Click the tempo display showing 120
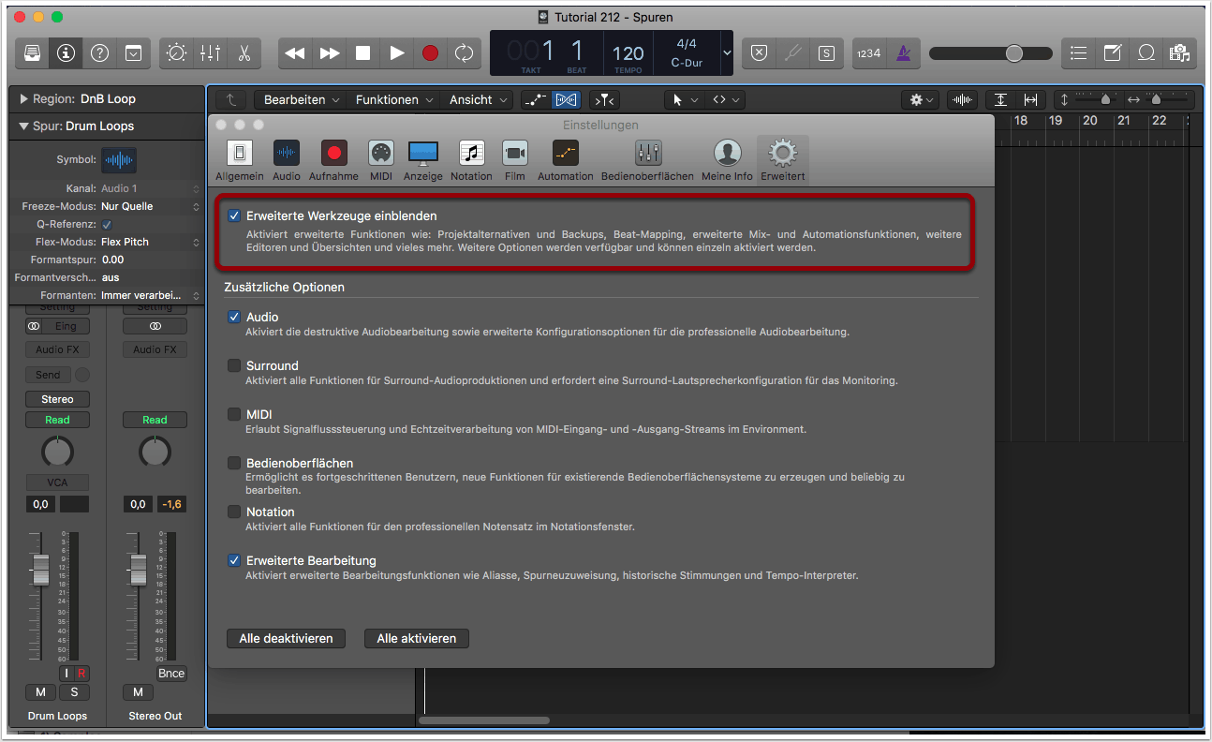Viewport: 1212px width, 742px height. (x=628, y=53)
